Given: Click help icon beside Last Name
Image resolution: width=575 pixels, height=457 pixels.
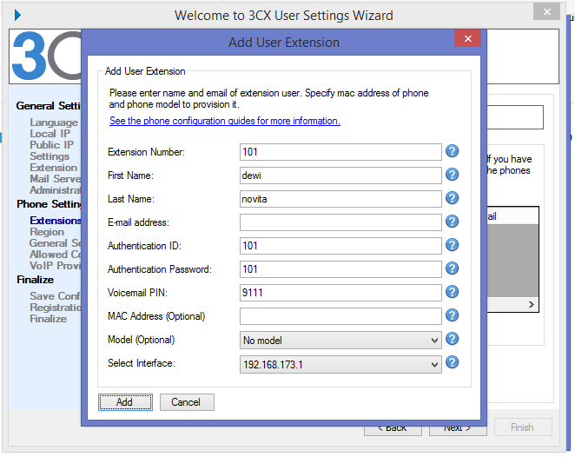Looking at the screenshot, I should point(453,198).
